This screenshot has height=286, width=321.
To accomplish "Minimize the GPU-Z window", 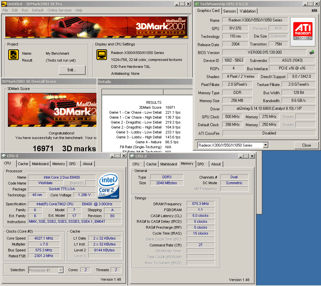I will coord(305,4).
